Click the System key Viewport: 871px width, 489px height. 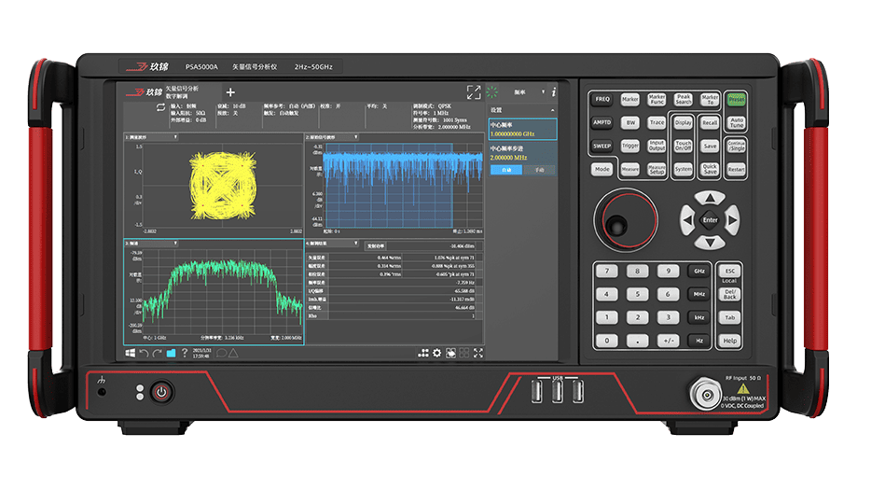tap(683, 169)
